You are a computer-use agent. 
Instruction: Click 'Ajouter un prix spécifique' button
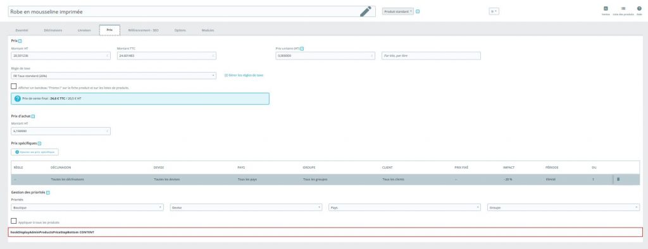35,152
